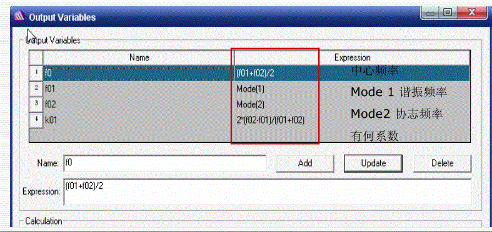492x232 pixels.
Task: Select the k01 name cell
Action: [138, 120]
